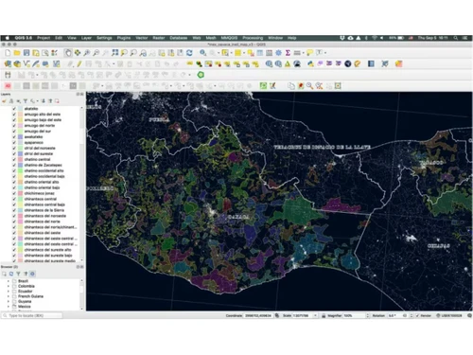Open the Measure tool dropdown arrow
The height and width of the screenshot is (355, 473).
(304, 53)
